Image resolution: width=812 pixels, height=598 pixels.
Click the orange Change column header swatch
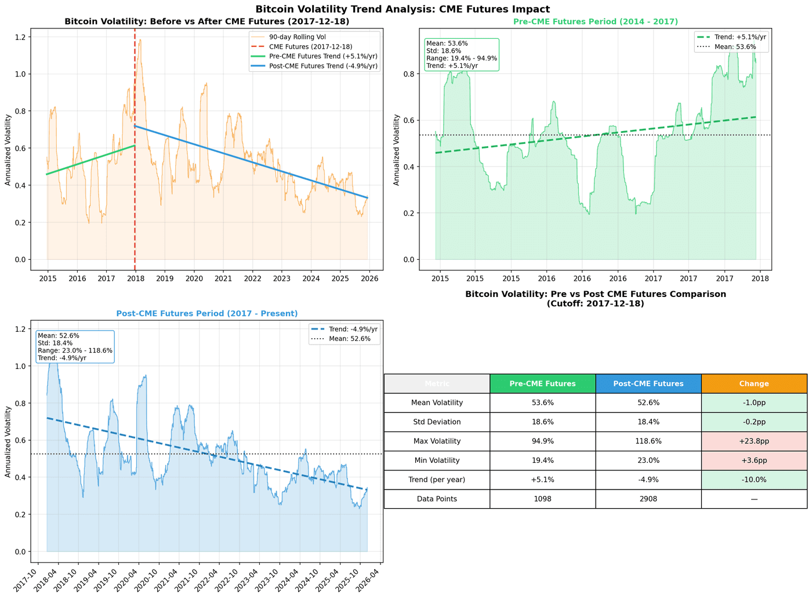[753, 383]
